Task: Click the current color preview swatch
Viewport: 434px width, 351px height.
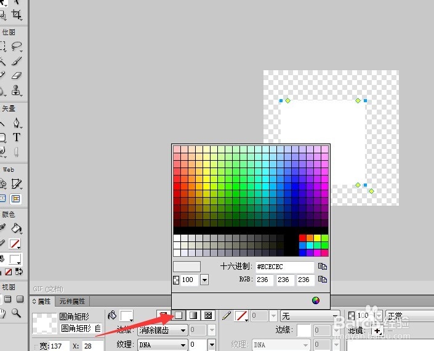Action: (187, 267)
